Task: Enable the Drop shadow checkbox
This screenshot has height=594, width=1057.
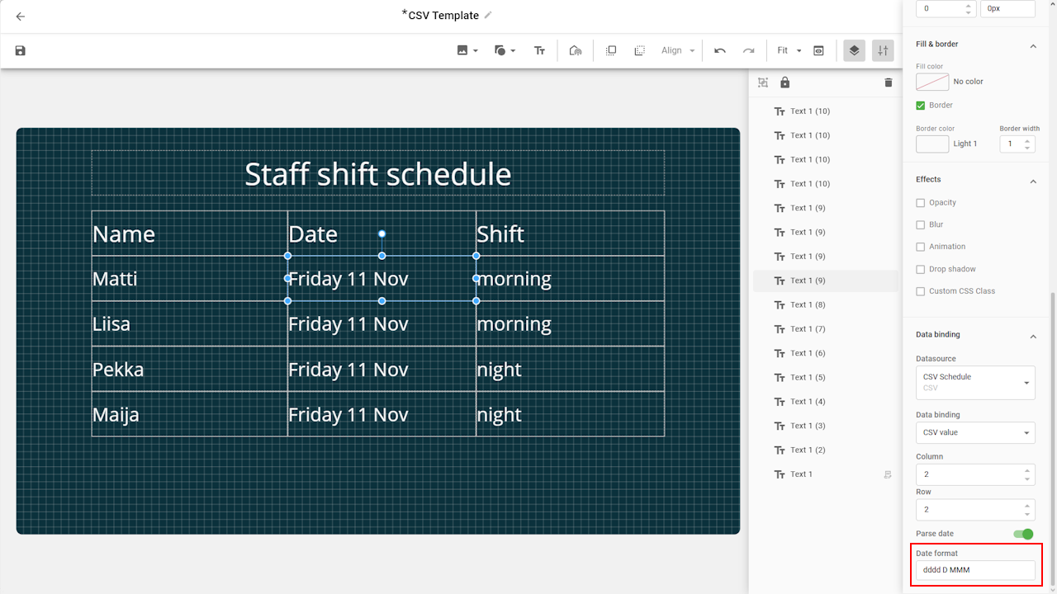Action: (921, 269)
